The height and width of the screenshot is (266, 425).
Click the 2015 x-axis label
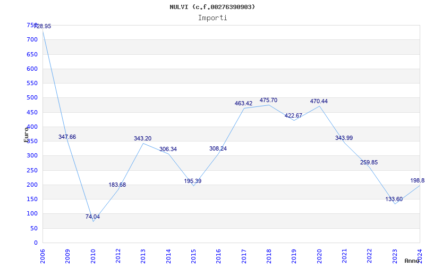coord(193,256)
